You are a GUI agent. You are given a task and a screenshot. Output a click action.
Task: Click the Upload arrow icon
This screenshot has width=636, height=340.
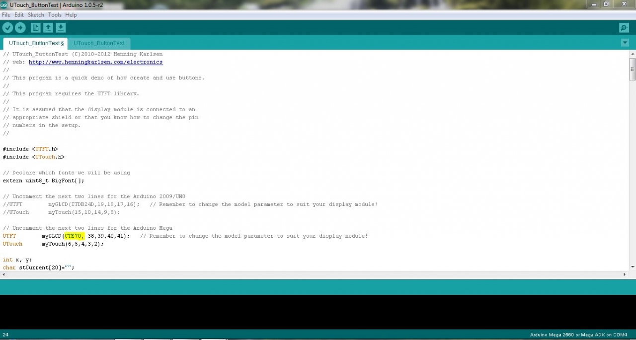point(20,28)
